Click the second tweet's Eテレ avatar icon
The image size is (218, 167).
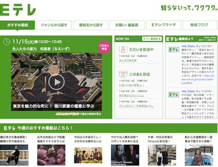(173, 95)
